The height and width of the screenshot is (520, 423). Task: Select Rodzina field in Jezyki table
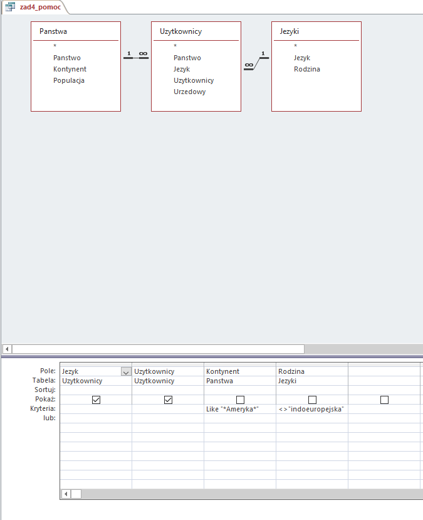tap(306, 69)
